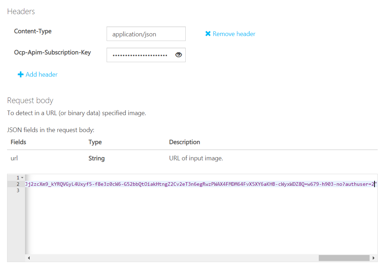
Task: Click the Add header link text
Action: click(x=42, y=75)
